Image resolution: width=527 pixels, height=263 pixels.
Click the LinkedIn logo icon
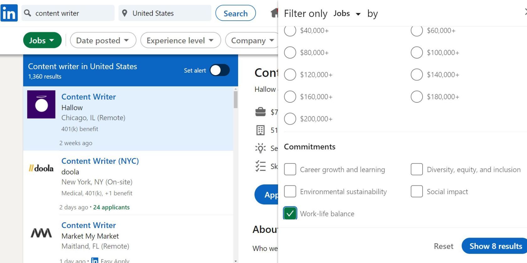pos(9,13)
